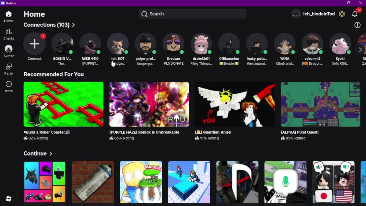Click Fling Things... status under drako12611

(x=201, y=64)
